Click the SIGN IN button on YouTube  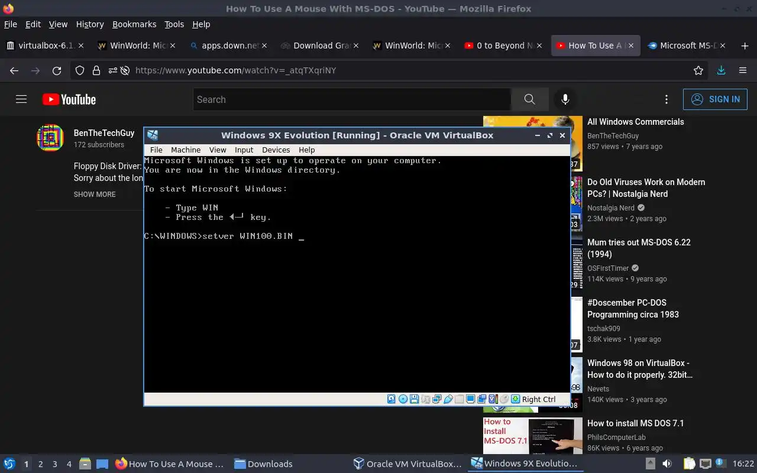tap(715, 99)
